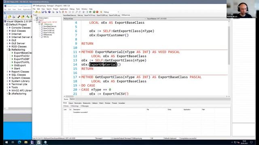Click the editor horizontal scrollbar thumb
This screenshot has width=259, height=145.
point(70,97)
